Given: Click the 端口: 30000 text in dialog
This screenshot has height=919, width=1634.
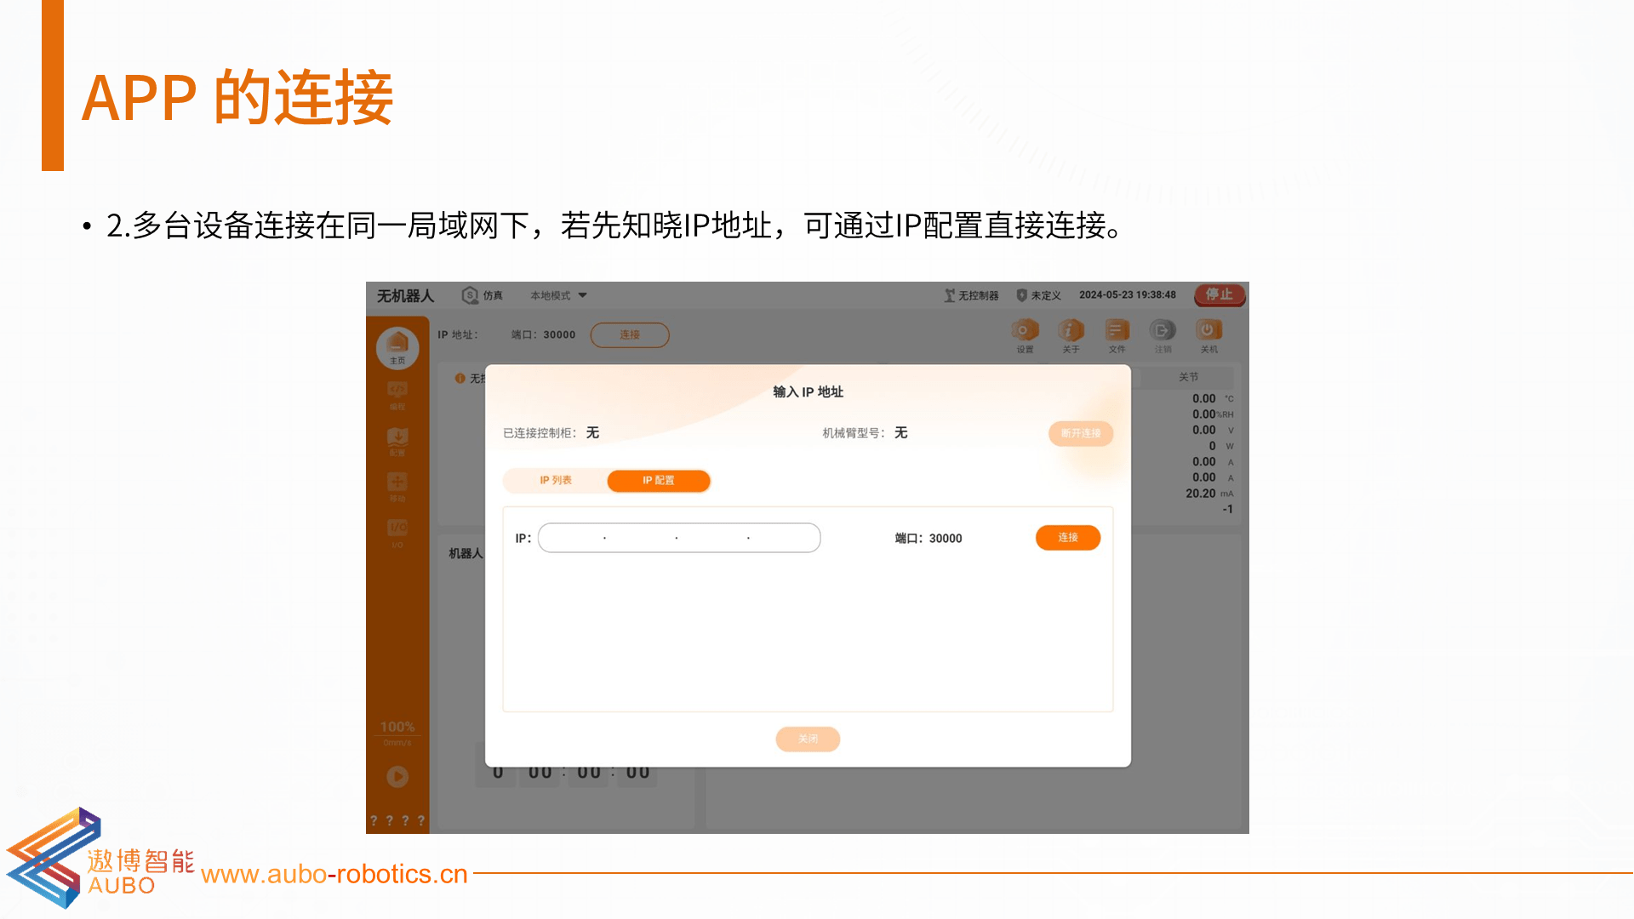Looking at the screenshot, I should tap(928, 539).
